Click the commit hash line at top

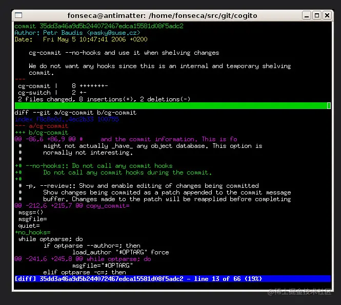pos(99,26)
